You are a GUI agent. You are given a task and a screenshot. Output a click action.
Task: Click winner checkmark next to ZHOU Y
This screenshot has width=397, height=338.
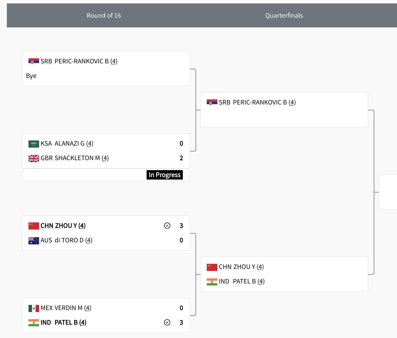tap(167, 226)
